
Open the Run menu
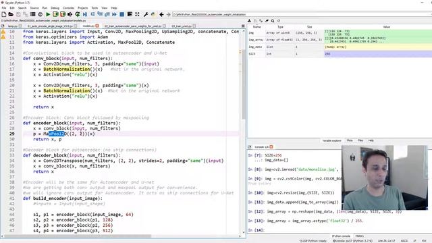click(x=45, y=8)
